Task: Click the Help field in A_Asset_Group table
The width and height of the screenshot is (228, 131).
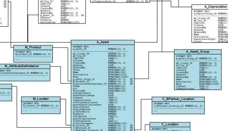Action: point(198,84)
